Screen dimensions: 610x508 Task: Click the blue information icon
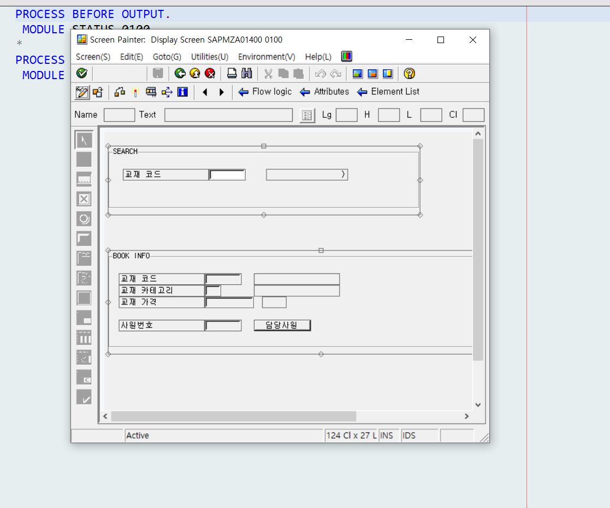[182, 92]
